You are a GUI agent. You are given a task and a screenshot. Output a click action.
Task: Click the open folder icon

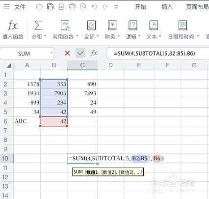pyautogui.click(x=39, y=7)
